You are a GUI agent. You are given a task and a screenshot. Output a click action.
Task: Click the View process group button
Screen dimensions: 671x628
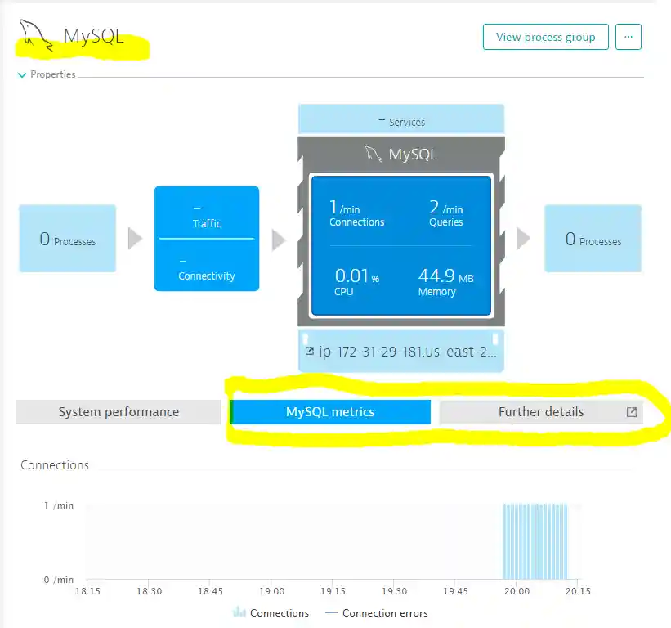point(545,37)
